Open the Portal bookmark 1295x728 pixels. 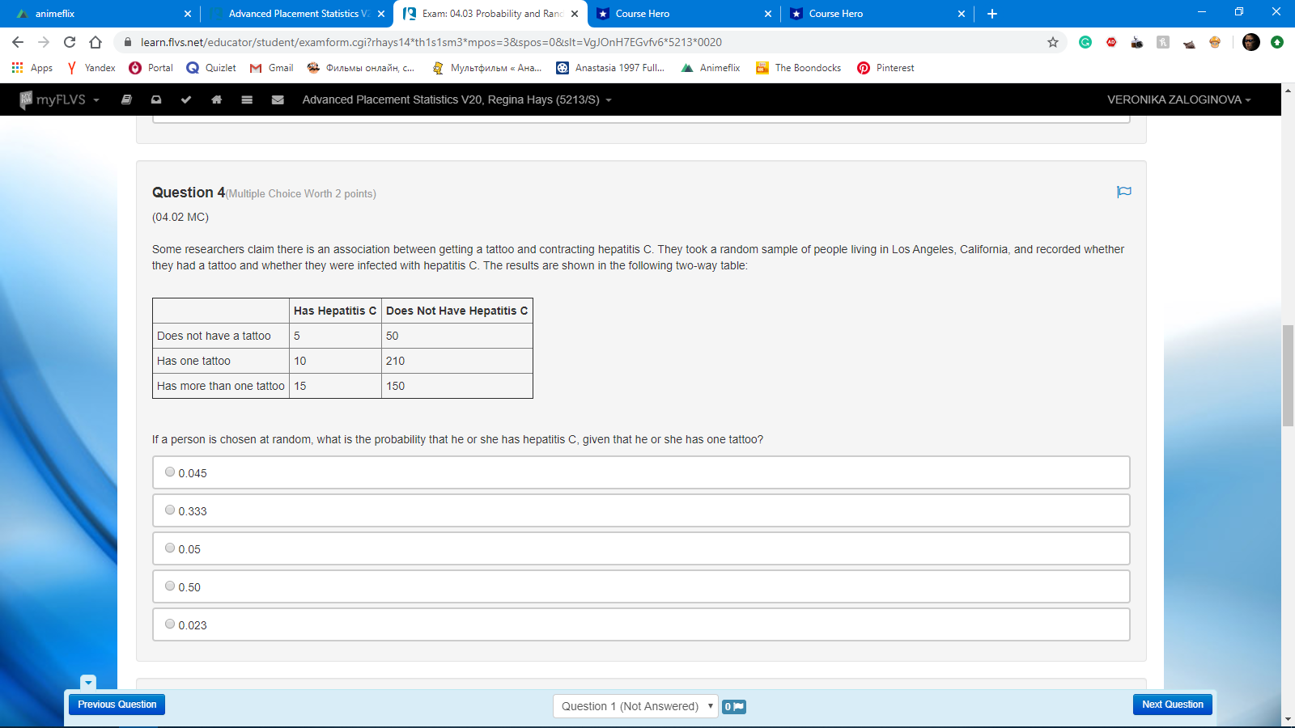tap(151, 68)
